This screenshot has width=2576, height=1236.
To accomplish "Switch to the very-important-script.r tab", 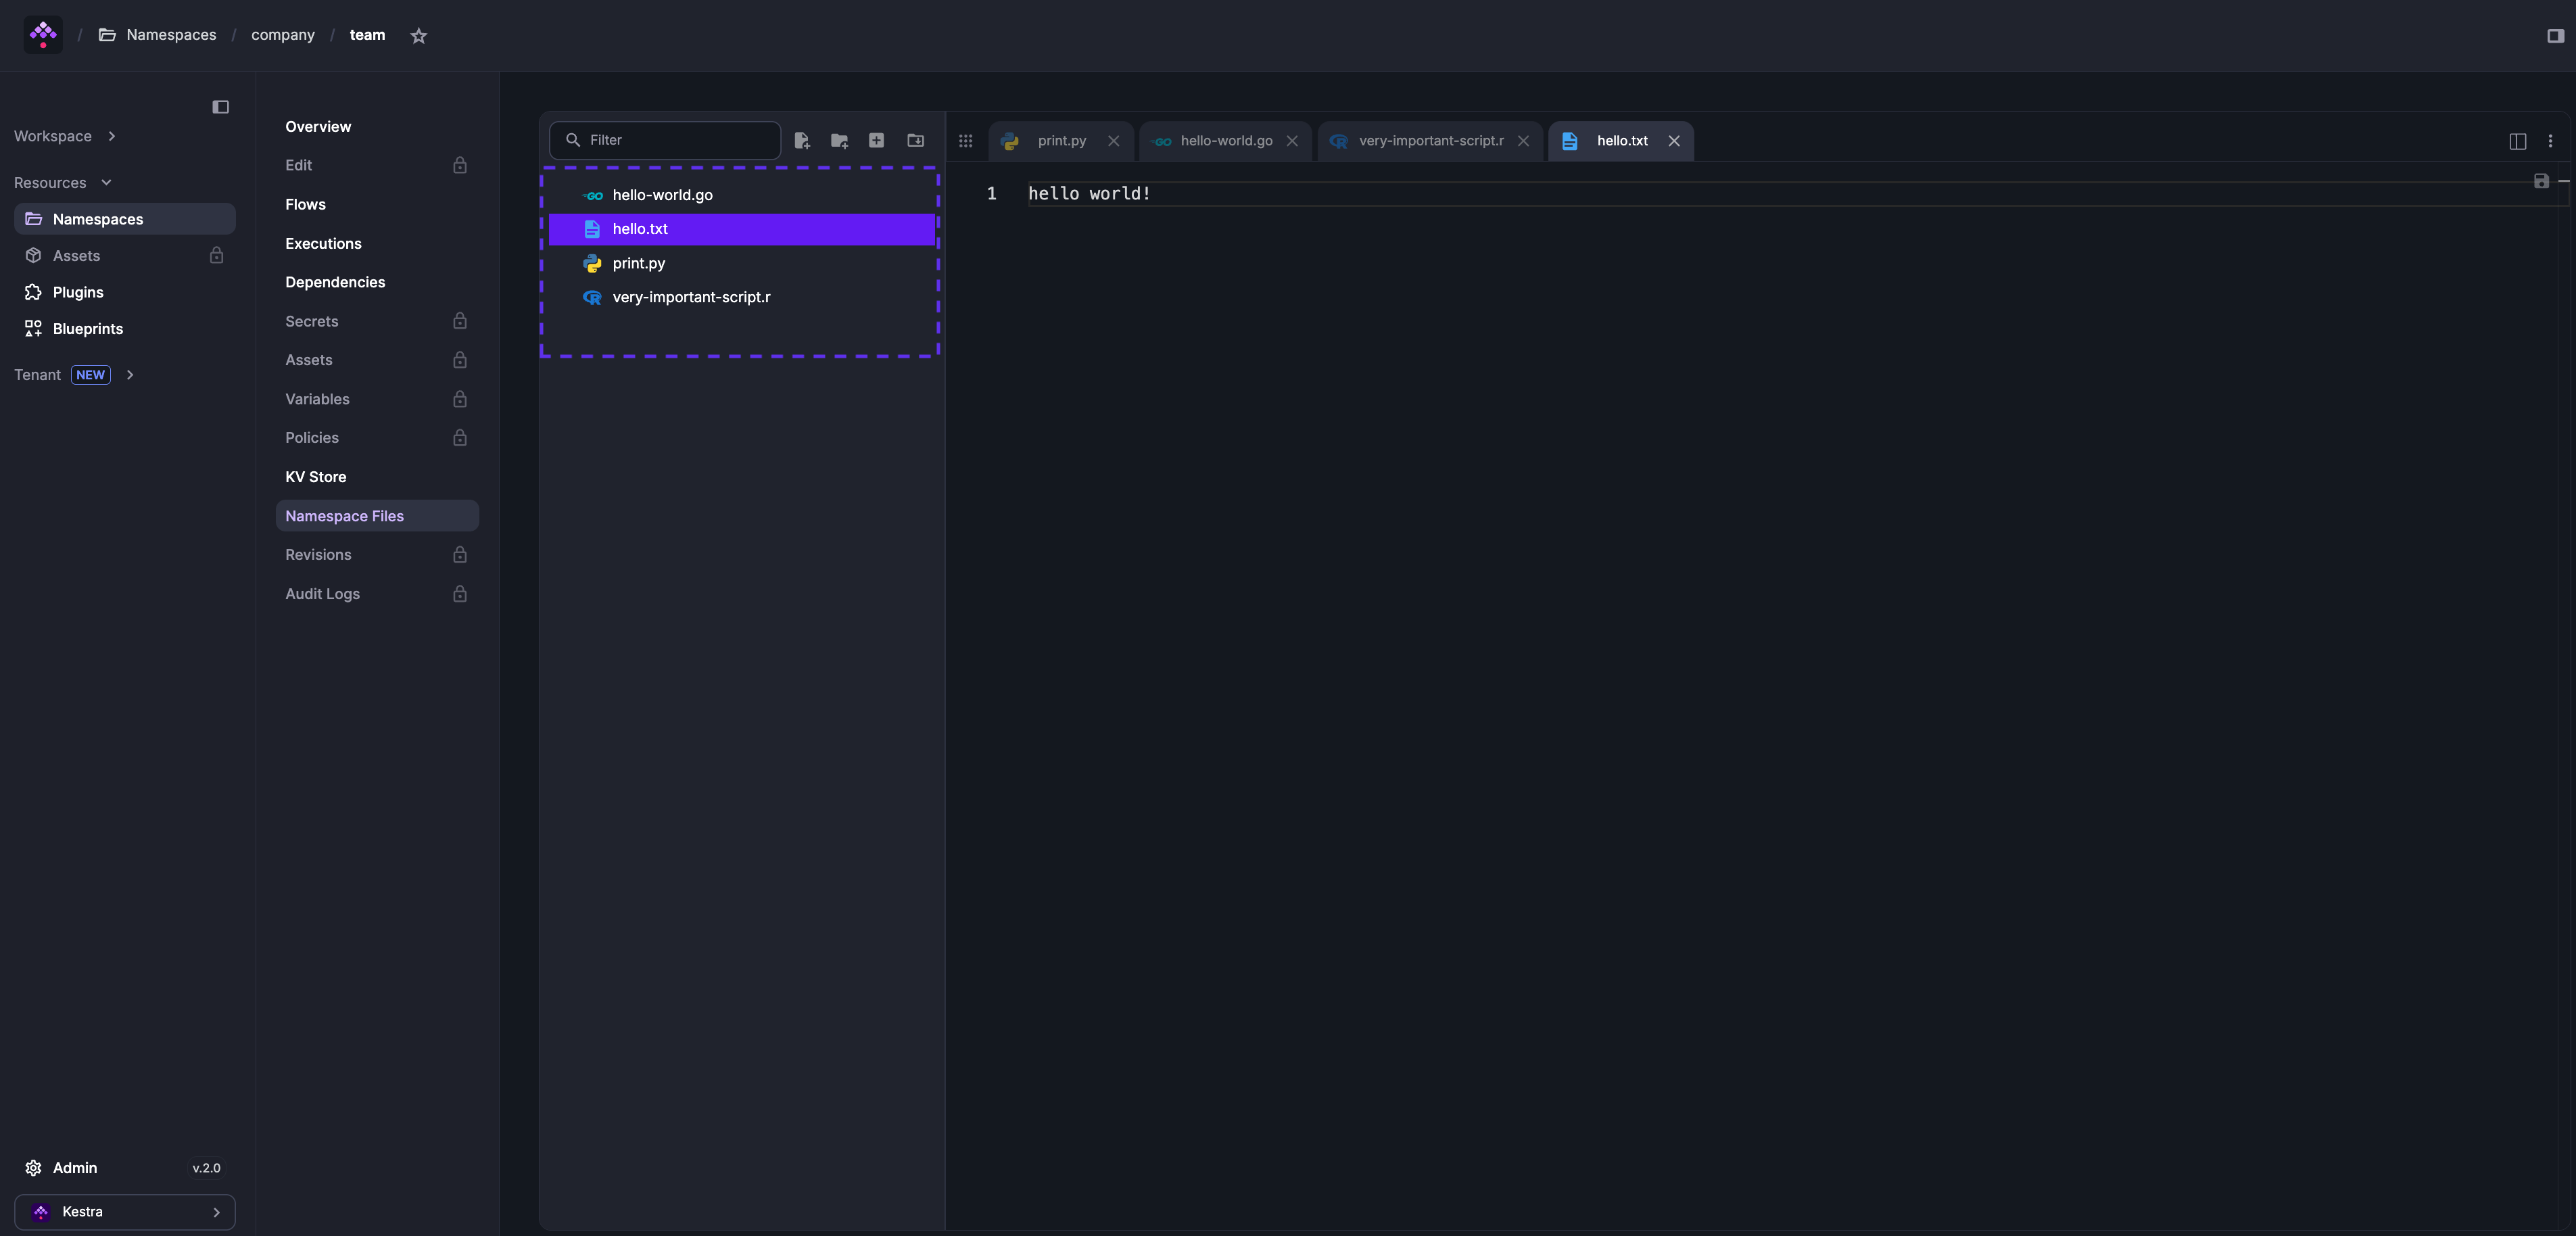I will coord(1430,141).
